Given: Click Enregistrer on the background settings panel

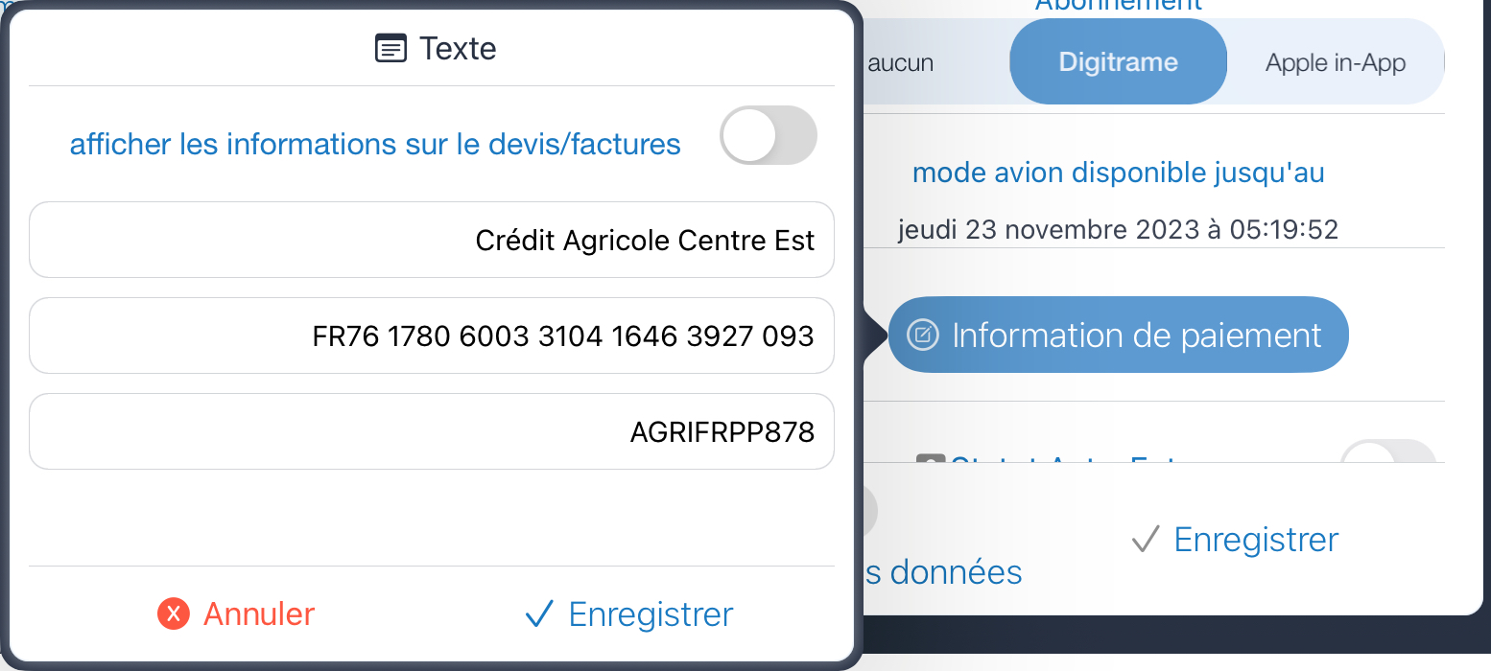Looking at the screenshot, I should (x=1256, y=540).
